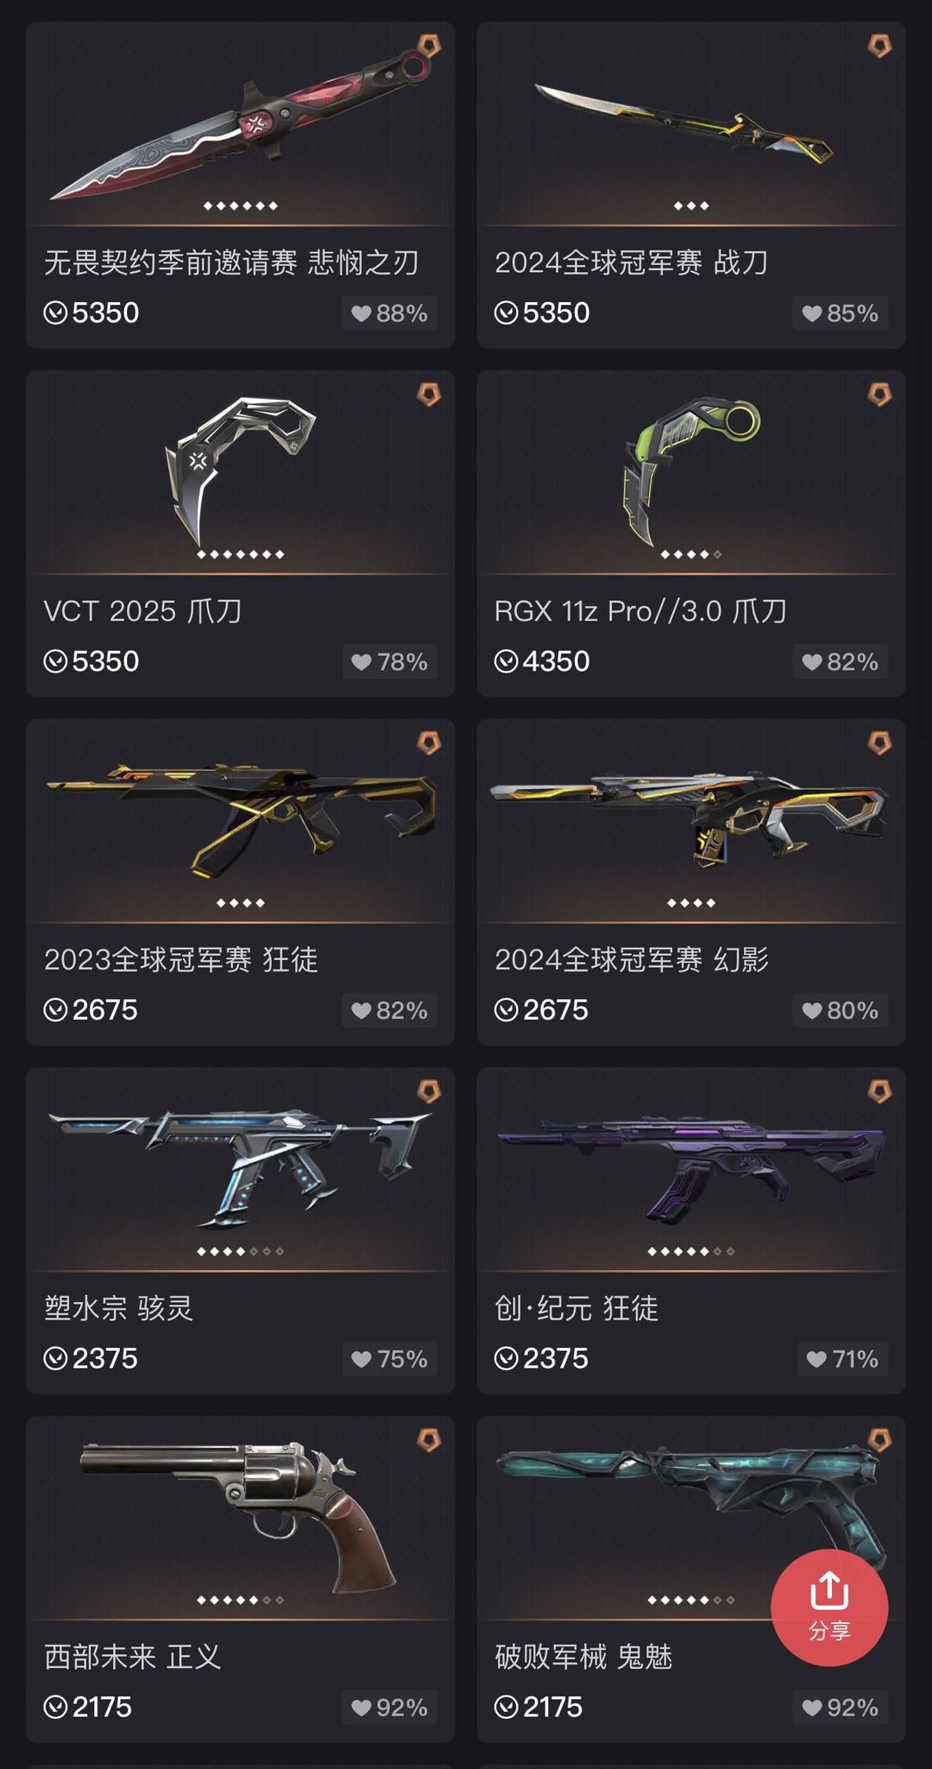
Task: Open the 塑水宗 骇灵 title link
Action: point(119,1308)
